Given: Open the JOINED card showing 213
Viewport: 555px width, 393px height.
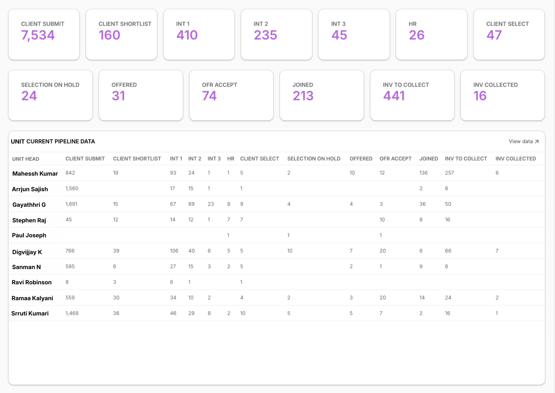Looking at the screenshot, I should click(x=322, y=95).
